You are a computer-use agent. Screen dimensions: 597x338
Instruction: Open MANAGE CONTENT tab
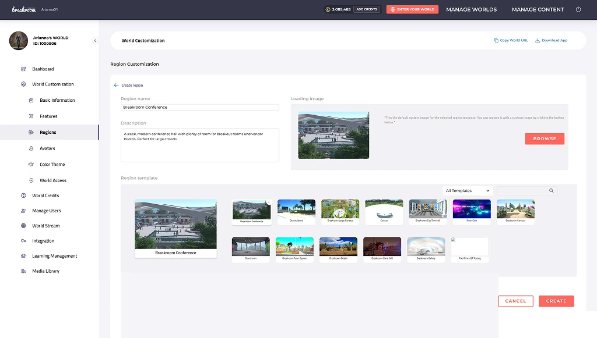[x=538, y=9]
